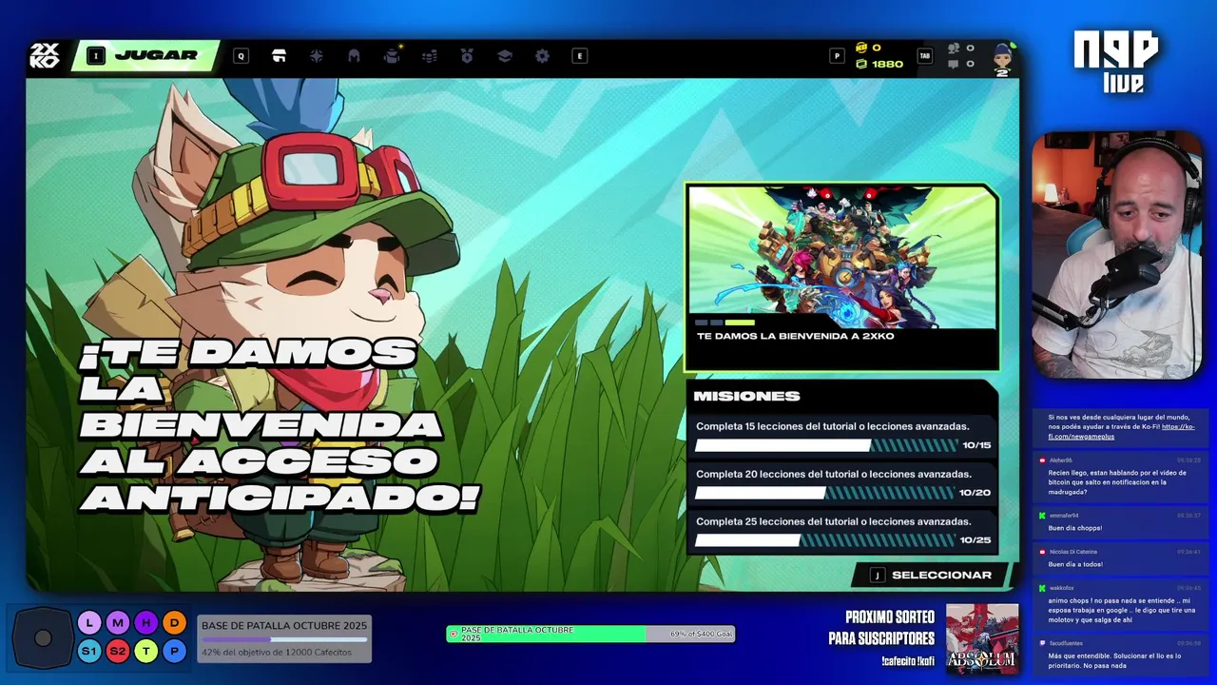Click the MISIONES header
1217x685 pixels.
tap(747, 396)
